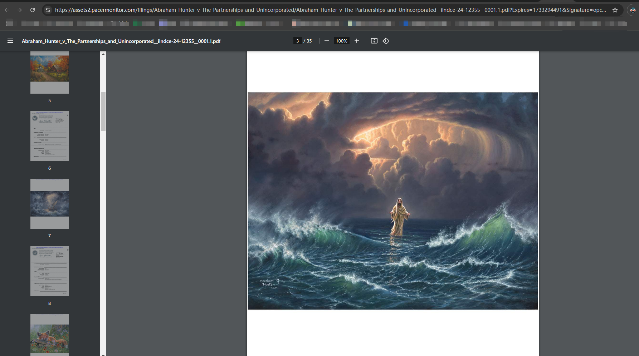Click the fit to page icon
The width and height of the screenshot is (639, 356).
click(374, 41)
